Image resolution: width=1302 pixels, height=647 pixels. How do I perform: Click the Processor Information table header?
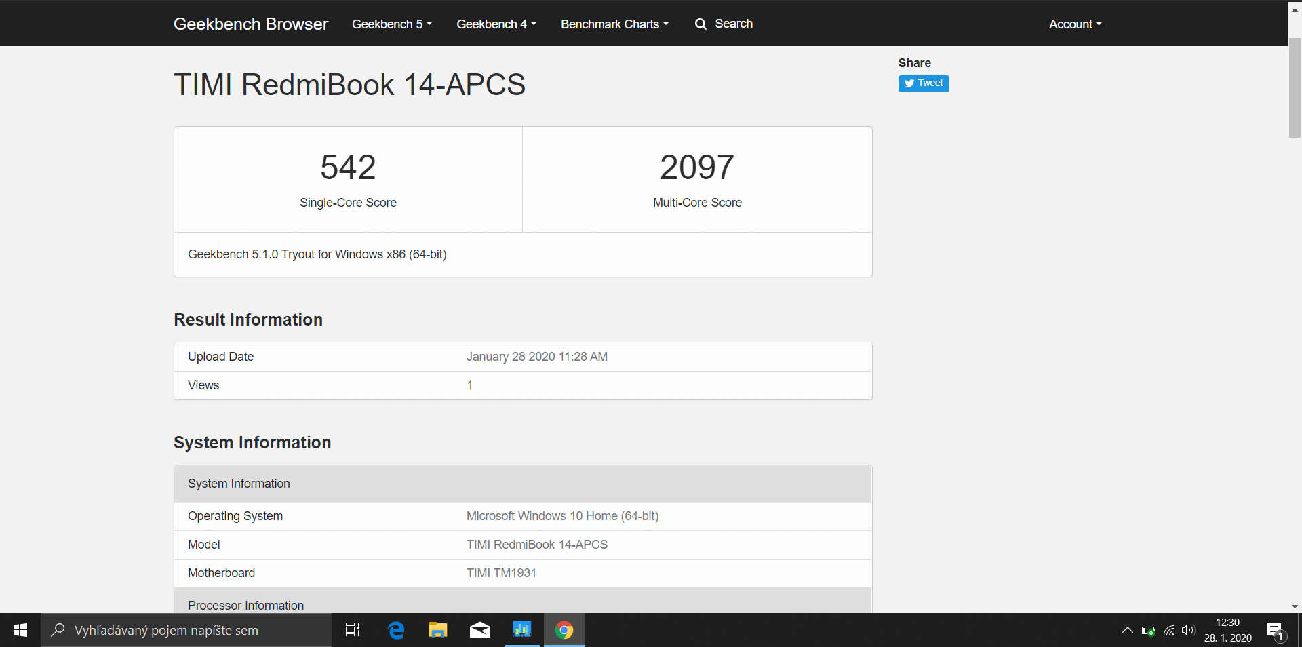click(523, 602)
